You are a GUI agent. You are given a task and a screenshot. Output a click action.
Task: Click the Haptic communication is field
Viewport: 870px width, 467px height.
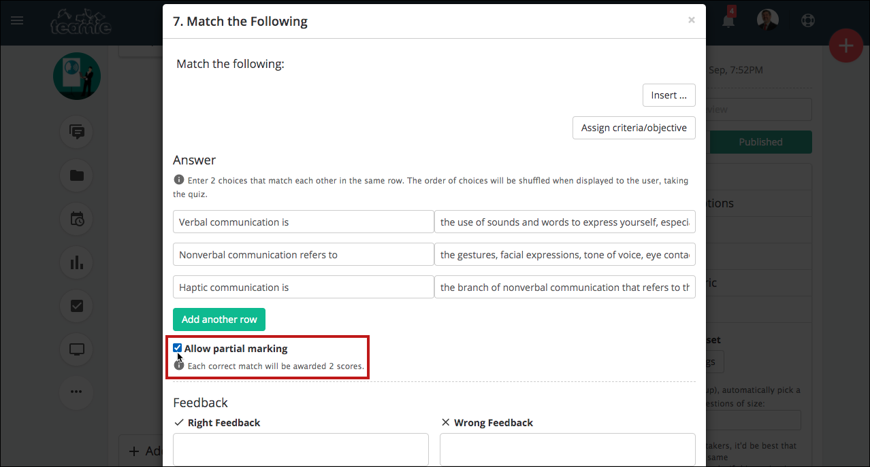(303, 288)
